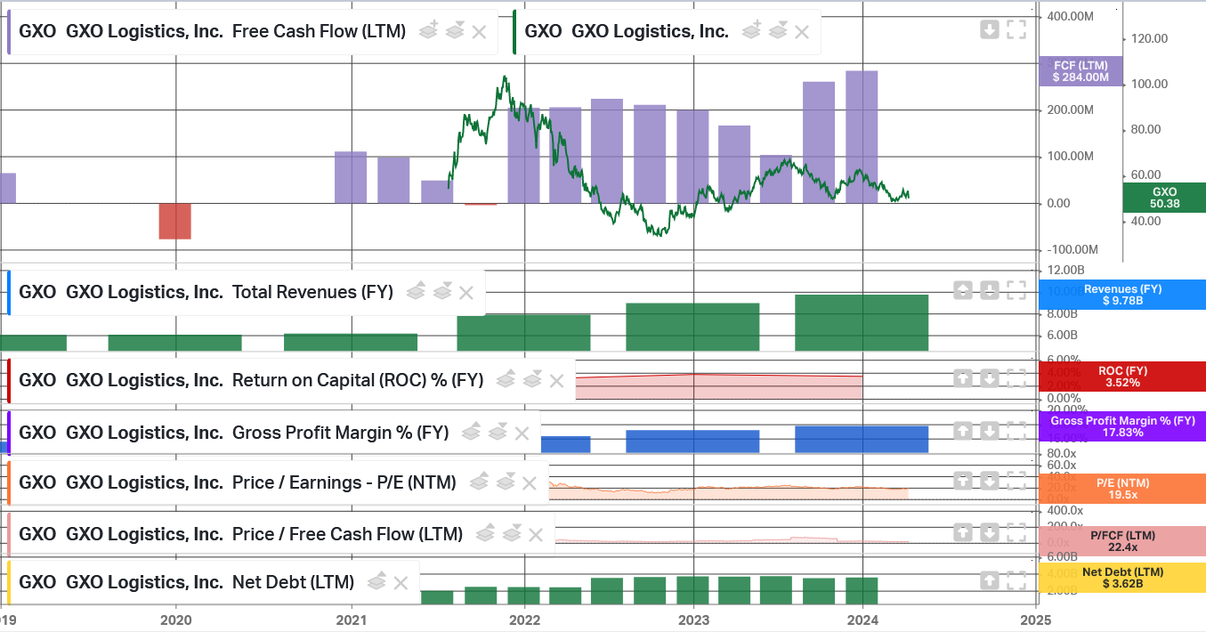1206x632 pixels.
Task: Move Free Cash Flow series to new pane above
Action: click(x=429, y=31)
